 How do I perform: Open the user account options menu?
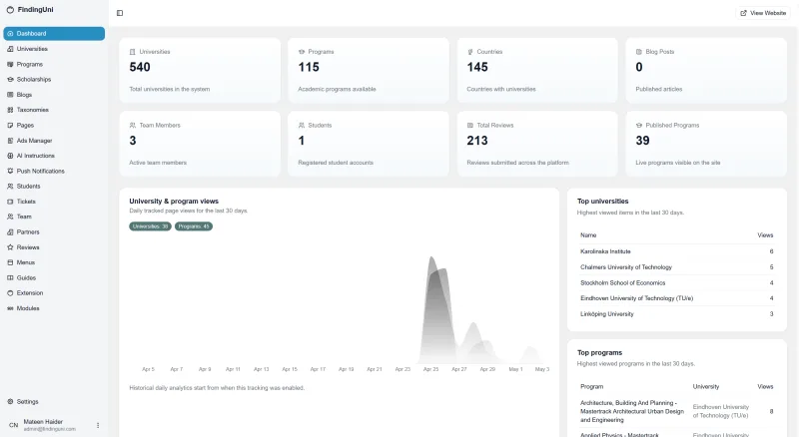click(x=98, y=425)
